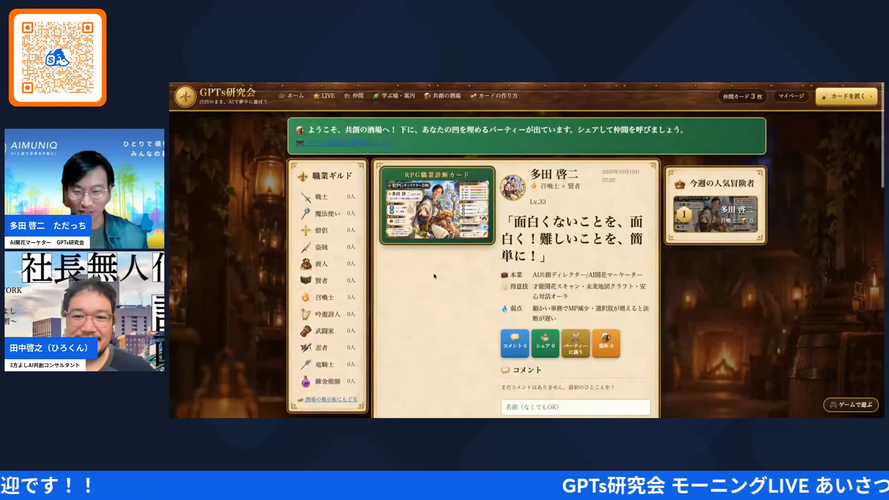
Task: Click the 召喚士 × 賢者 class label
Action: (x=560, y=186)
